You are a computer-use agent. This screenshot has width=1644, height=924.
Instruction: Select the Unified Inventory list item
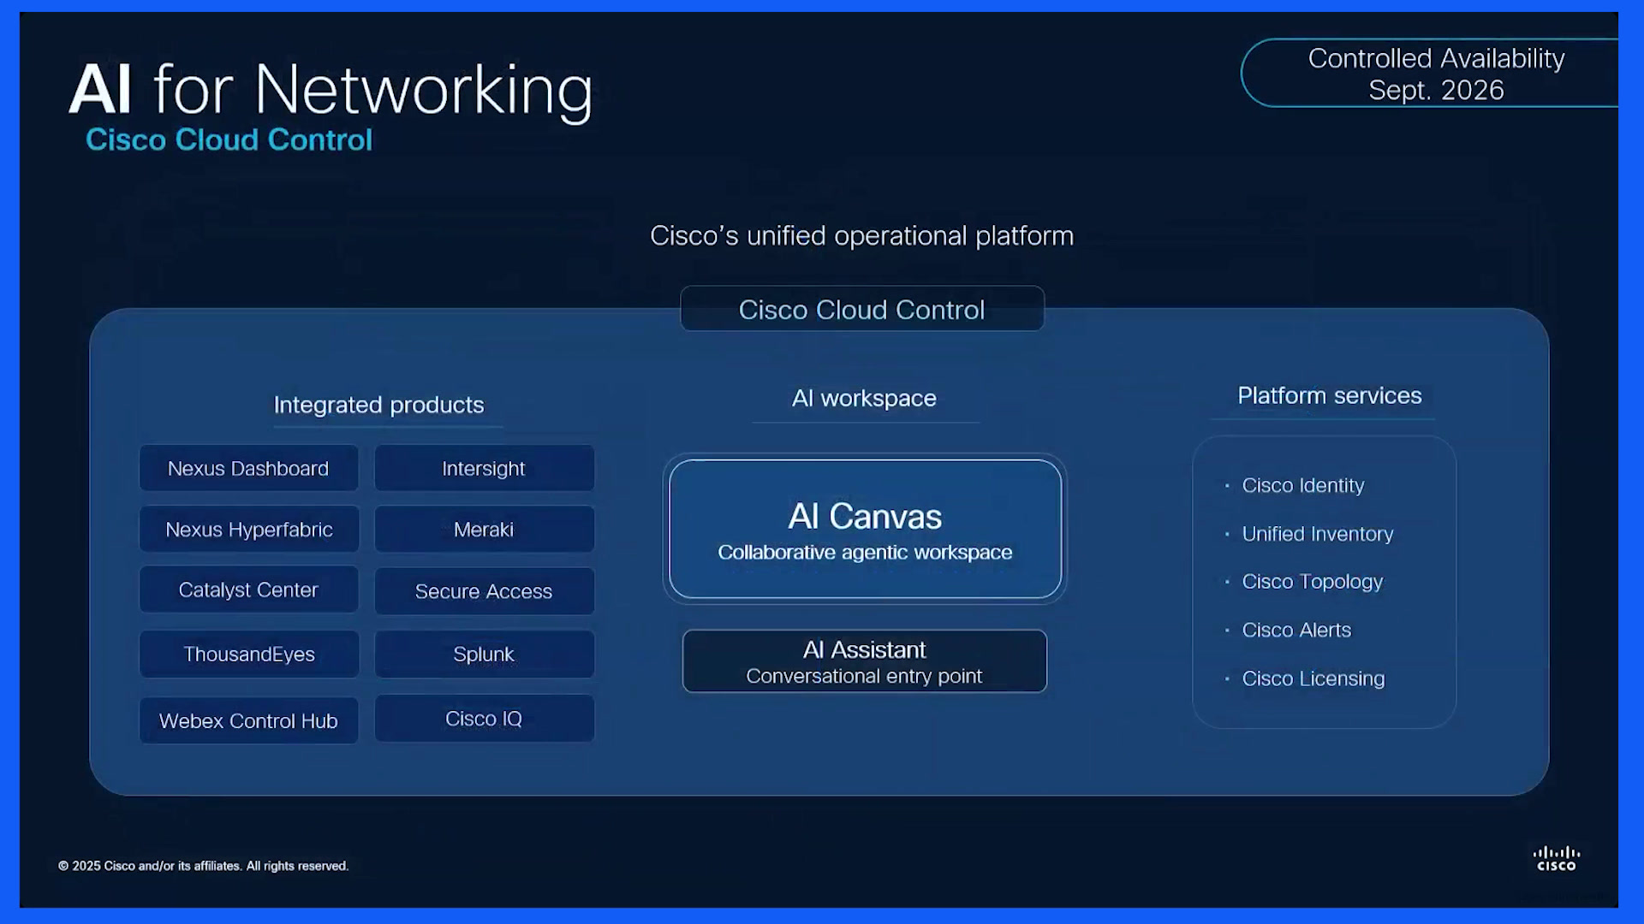1317,534
